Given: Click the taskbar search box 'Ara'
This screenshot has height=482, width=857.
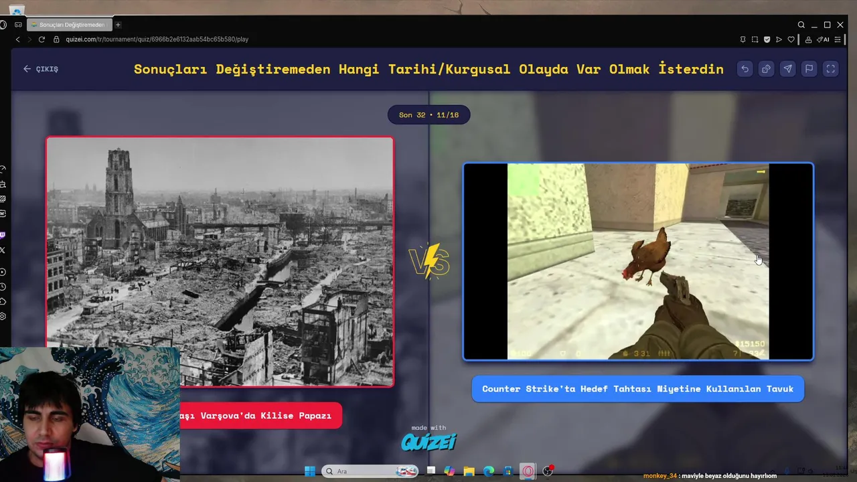Looking at the screenshot, I should point(370,471).
